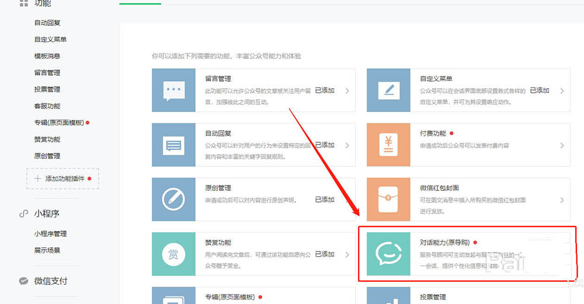Click 已添加 status on 赞赏功能 card
The image size is (584, 304).
[x=325, y=254]
